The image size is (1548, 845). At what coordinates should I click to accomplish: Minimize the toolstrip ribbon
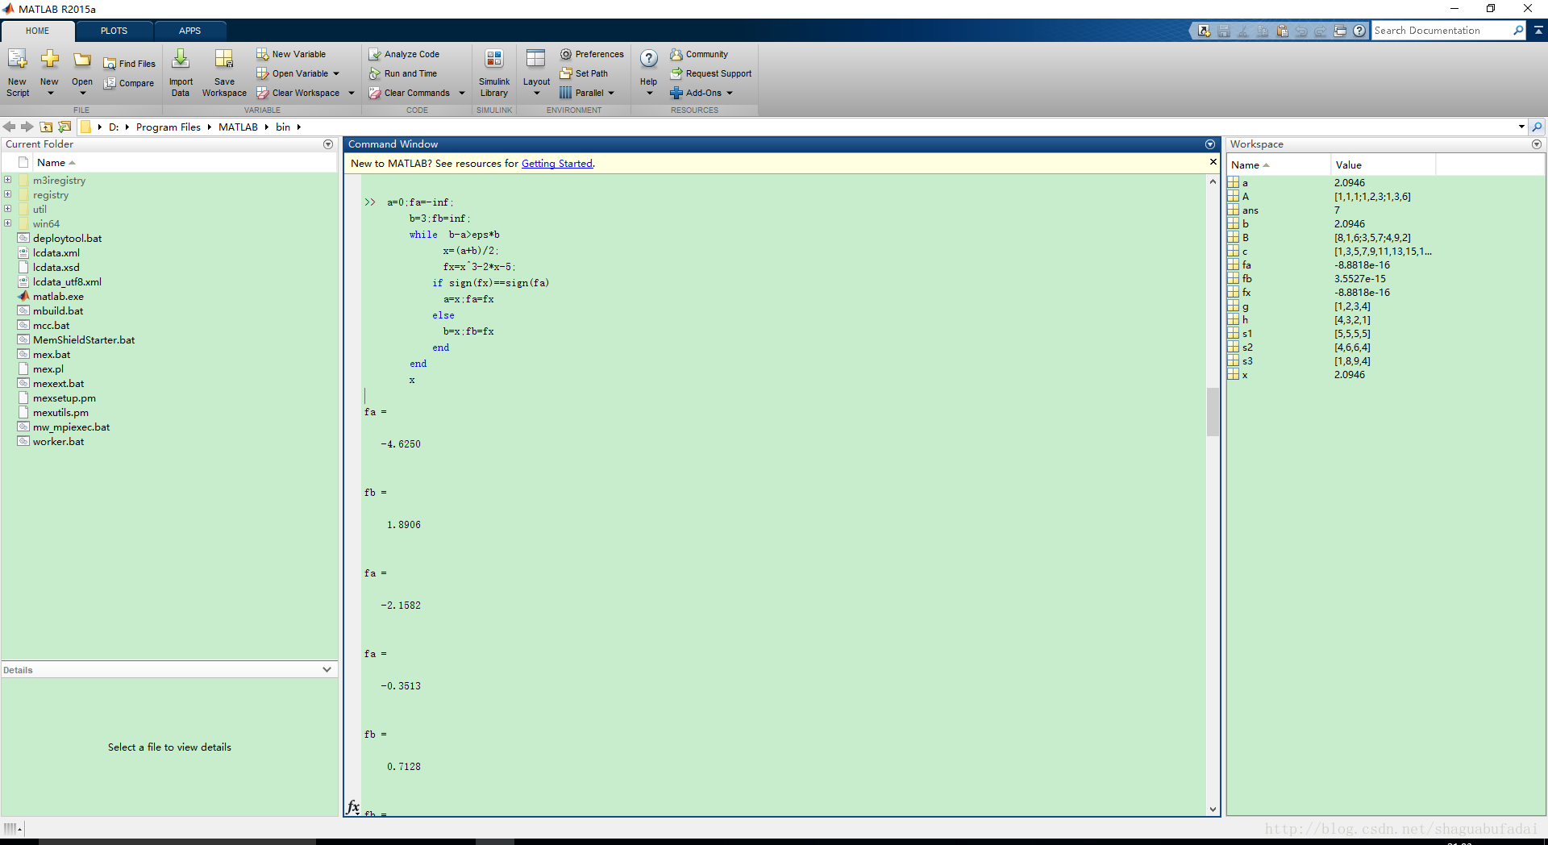tap(1538, 30)
